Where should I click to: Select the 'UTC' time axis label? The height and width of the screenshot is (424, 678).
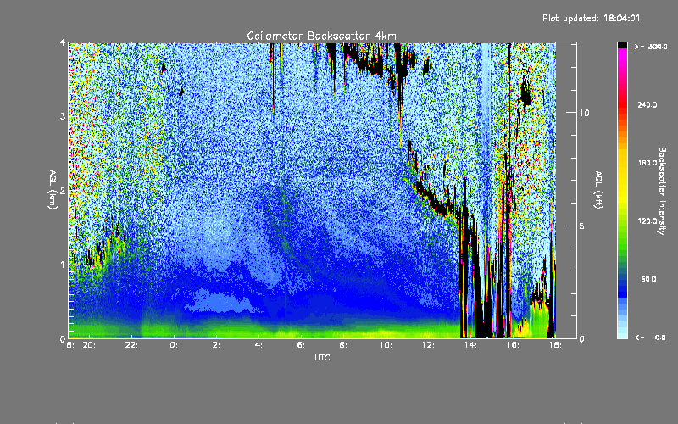click(x=322, y=357)
